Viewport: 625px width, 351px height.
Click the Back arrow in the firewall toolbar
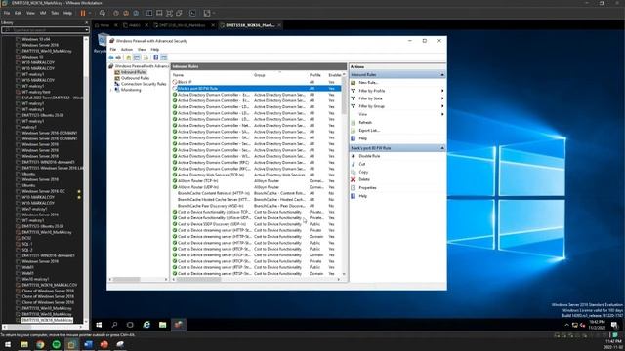tap(111, 58)
